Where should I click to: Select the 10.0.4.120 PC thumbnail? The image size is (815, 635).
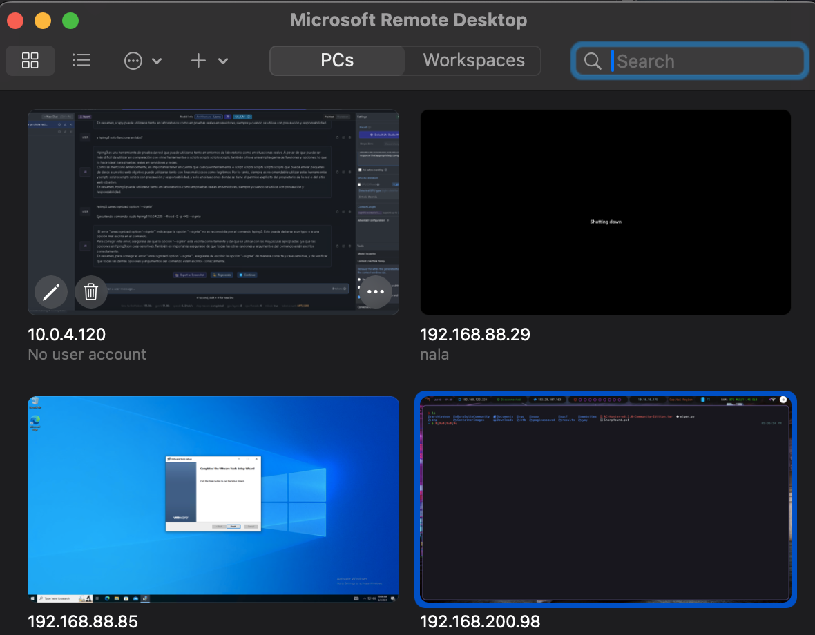pyautogui.click(x=213, y=200)
